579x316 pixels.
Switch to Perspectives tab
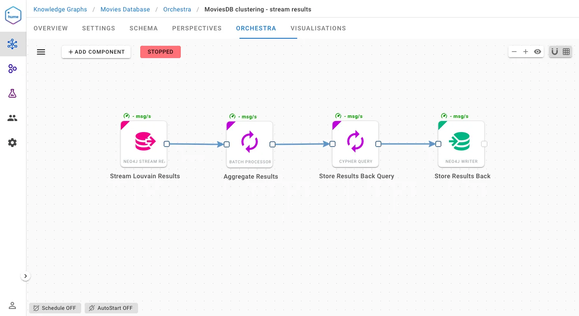197,28
